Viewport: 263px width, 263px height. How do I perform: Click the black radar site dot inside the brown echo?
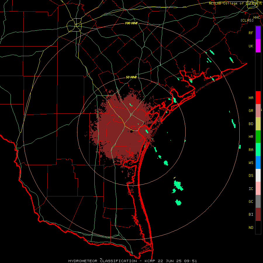131,132
